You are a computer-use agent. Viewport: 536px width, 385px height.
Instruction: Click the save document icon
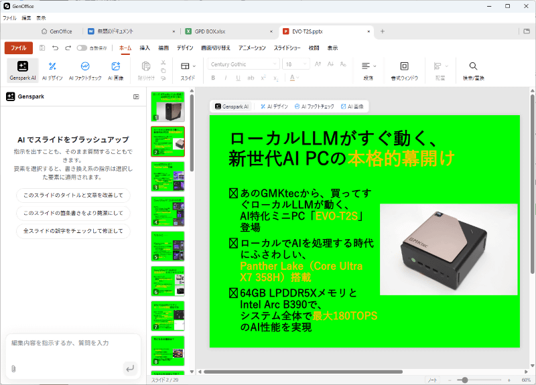click(42, 48)
